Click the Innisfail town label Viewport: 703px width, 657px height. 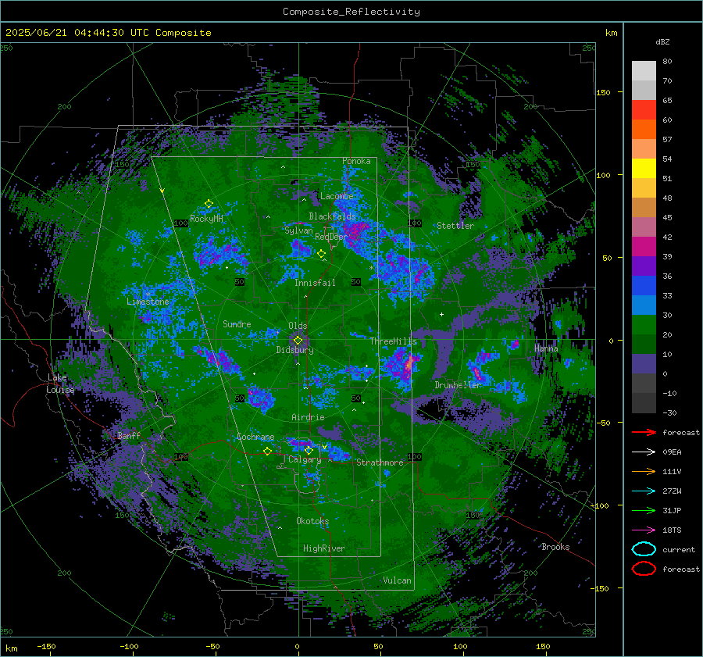point(315,283)
